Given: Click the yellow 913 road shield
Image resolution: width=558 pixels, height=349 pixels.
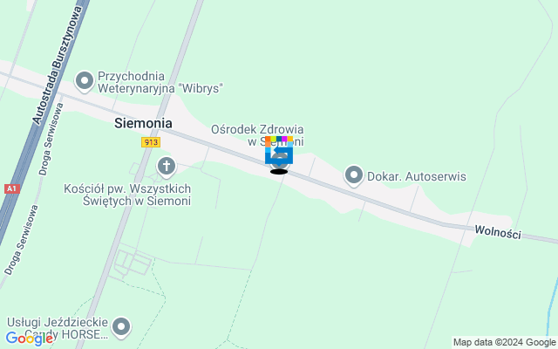Looking at the screenshot, I should 151,142.
